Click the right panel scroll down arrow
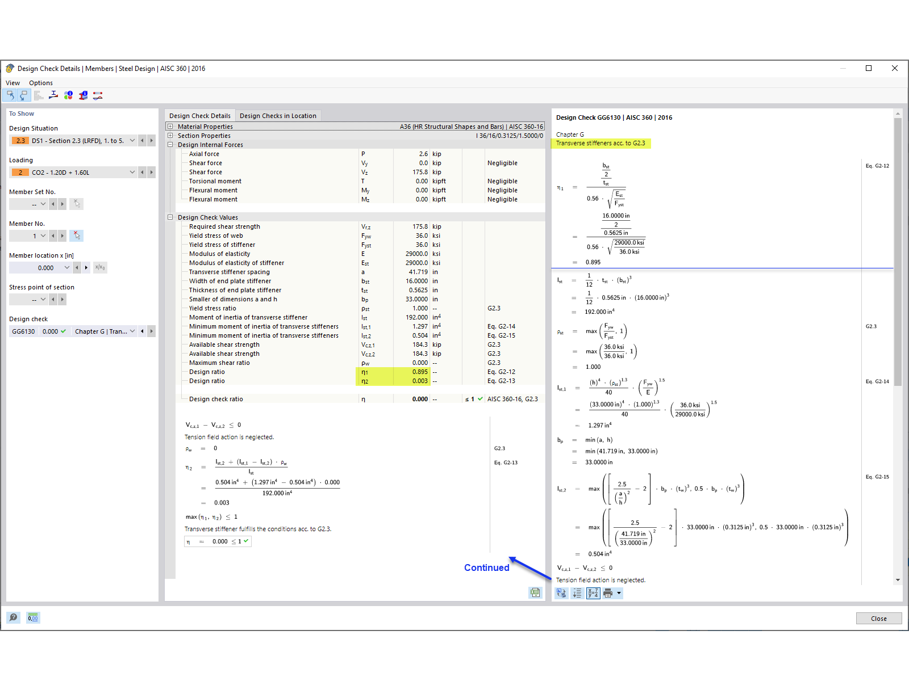This screenshot has height=681, width=909. [898, 580]
